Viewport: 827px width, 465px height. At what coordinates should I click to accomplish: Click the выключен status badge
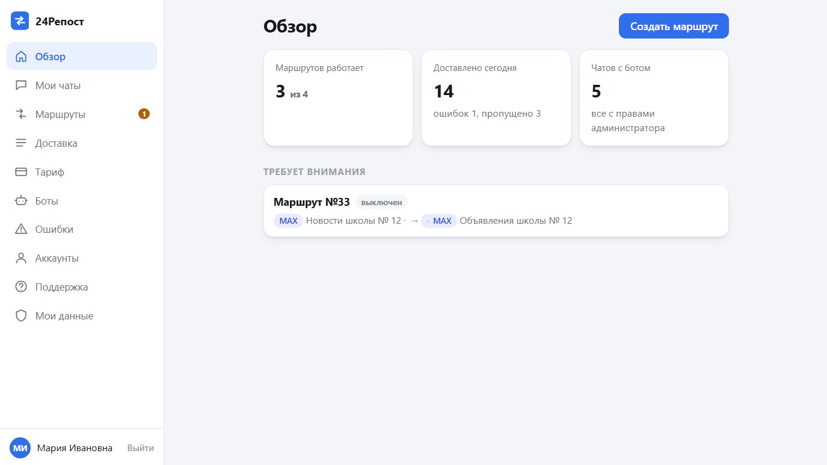tap(381, 202)
